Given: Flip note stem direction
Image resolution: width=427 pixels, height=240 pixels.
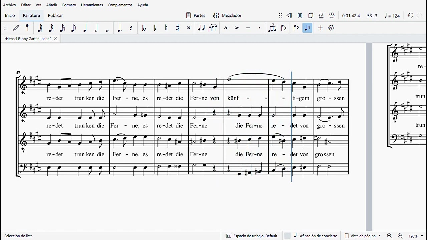Looking at the screenshot, I should coord(284,28).
